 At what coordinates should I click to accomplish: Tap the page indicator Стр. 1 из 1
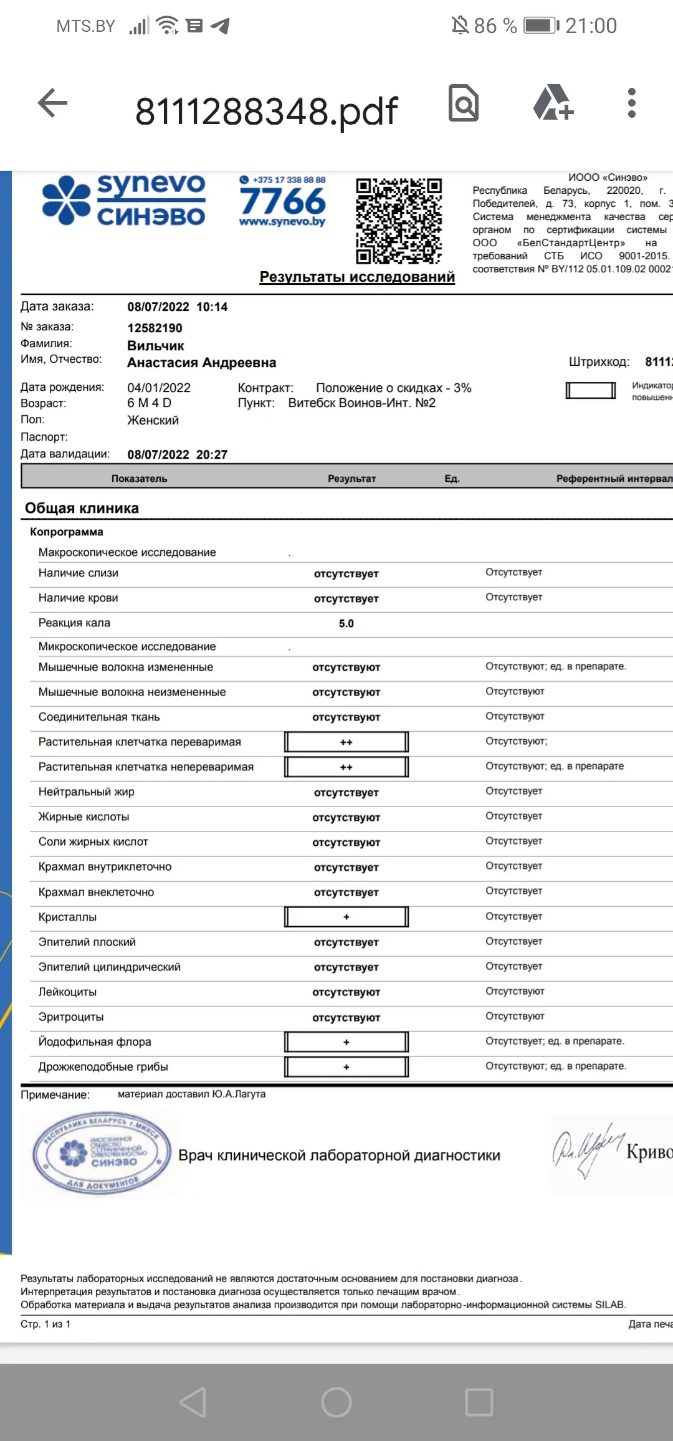[x=45, y=1324]
